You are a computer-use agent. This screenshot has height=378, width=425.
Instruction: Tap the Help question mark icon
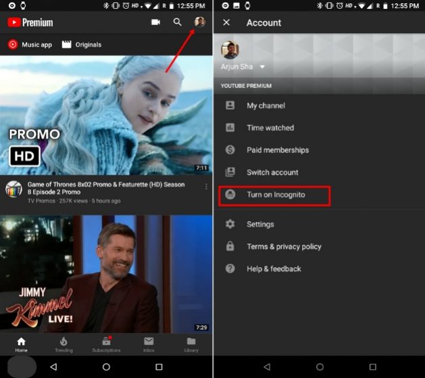(230, 268)
